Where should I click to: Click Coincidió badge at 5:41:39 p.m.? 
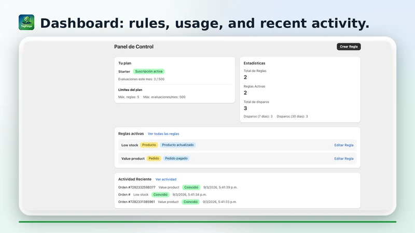pos(191,187)
